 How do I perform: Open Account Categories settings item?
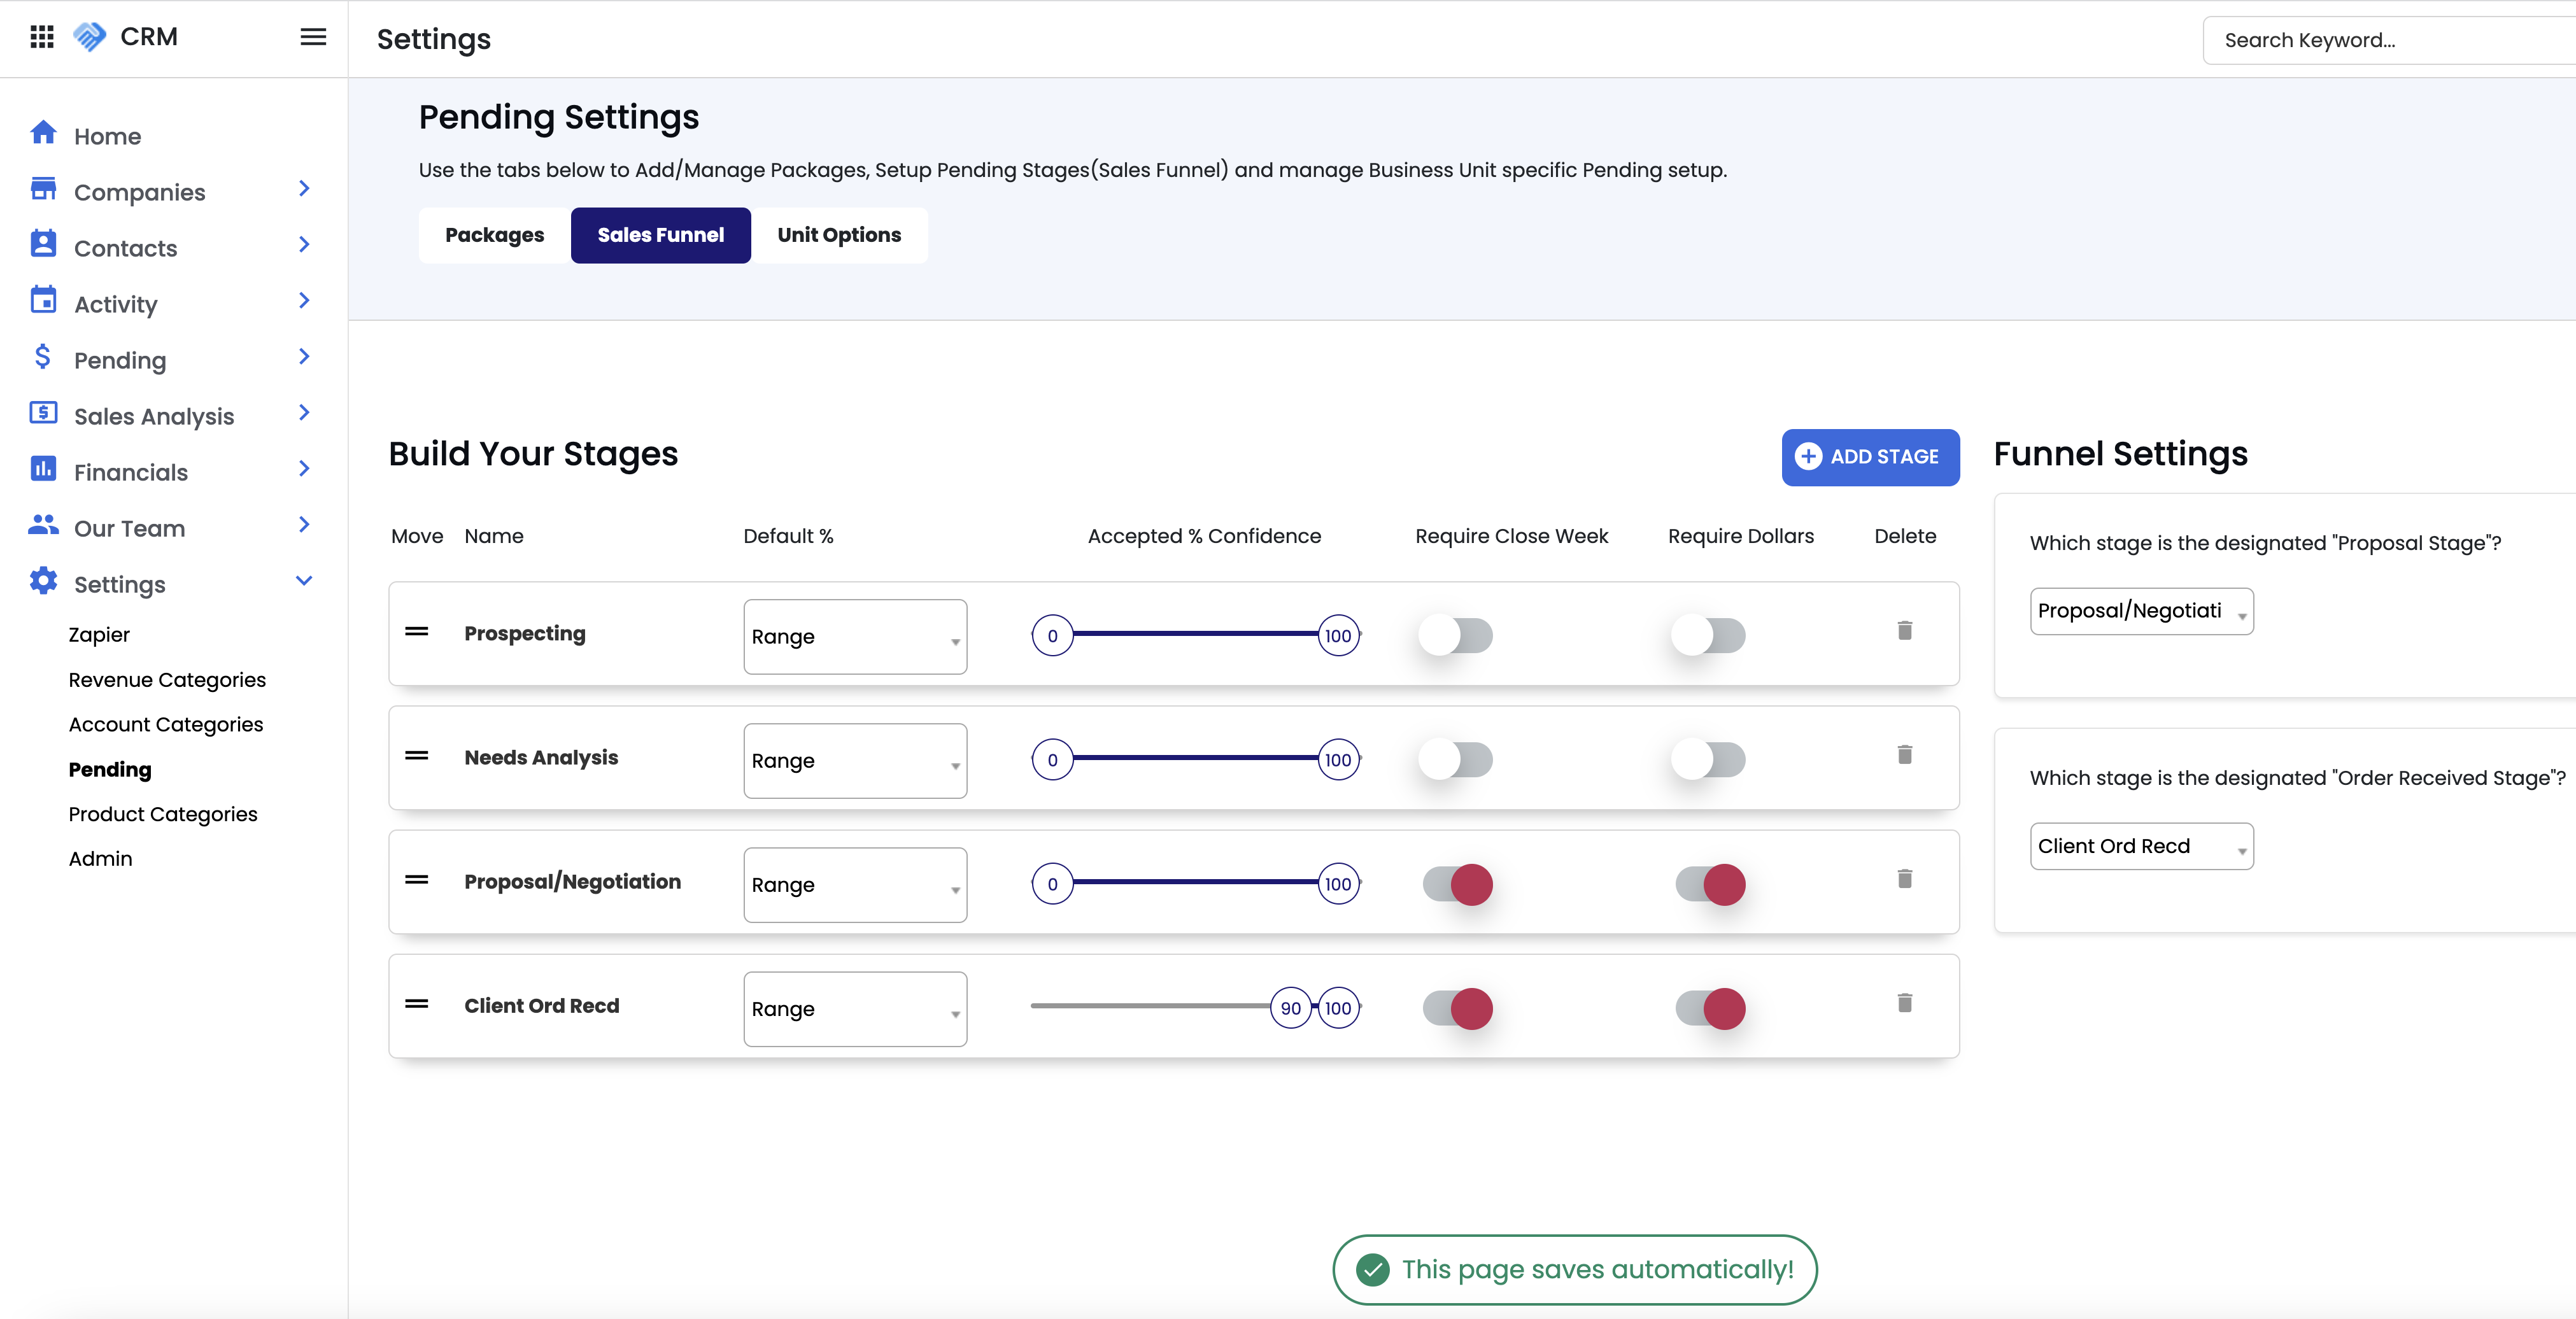click(166, 724)
